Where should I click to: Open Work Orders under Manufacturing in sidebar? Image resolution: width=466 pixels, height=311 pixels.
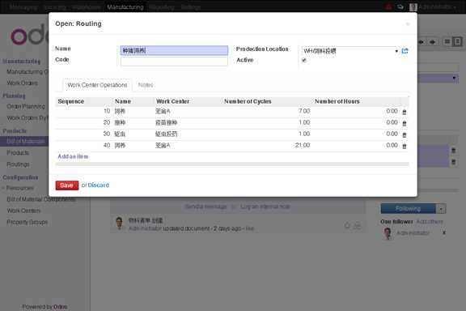[22, 83]
